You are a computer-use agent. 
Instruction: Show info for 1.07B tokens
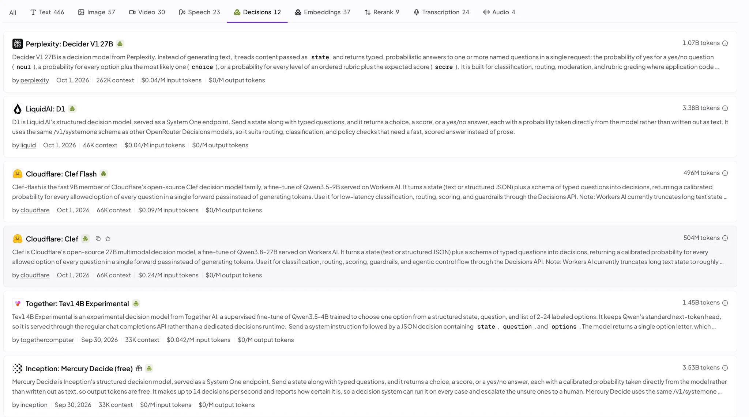[725, 43]
